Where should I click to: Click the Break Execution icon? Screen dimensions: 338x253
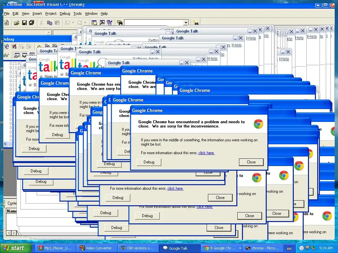click(x=21, y=46)
